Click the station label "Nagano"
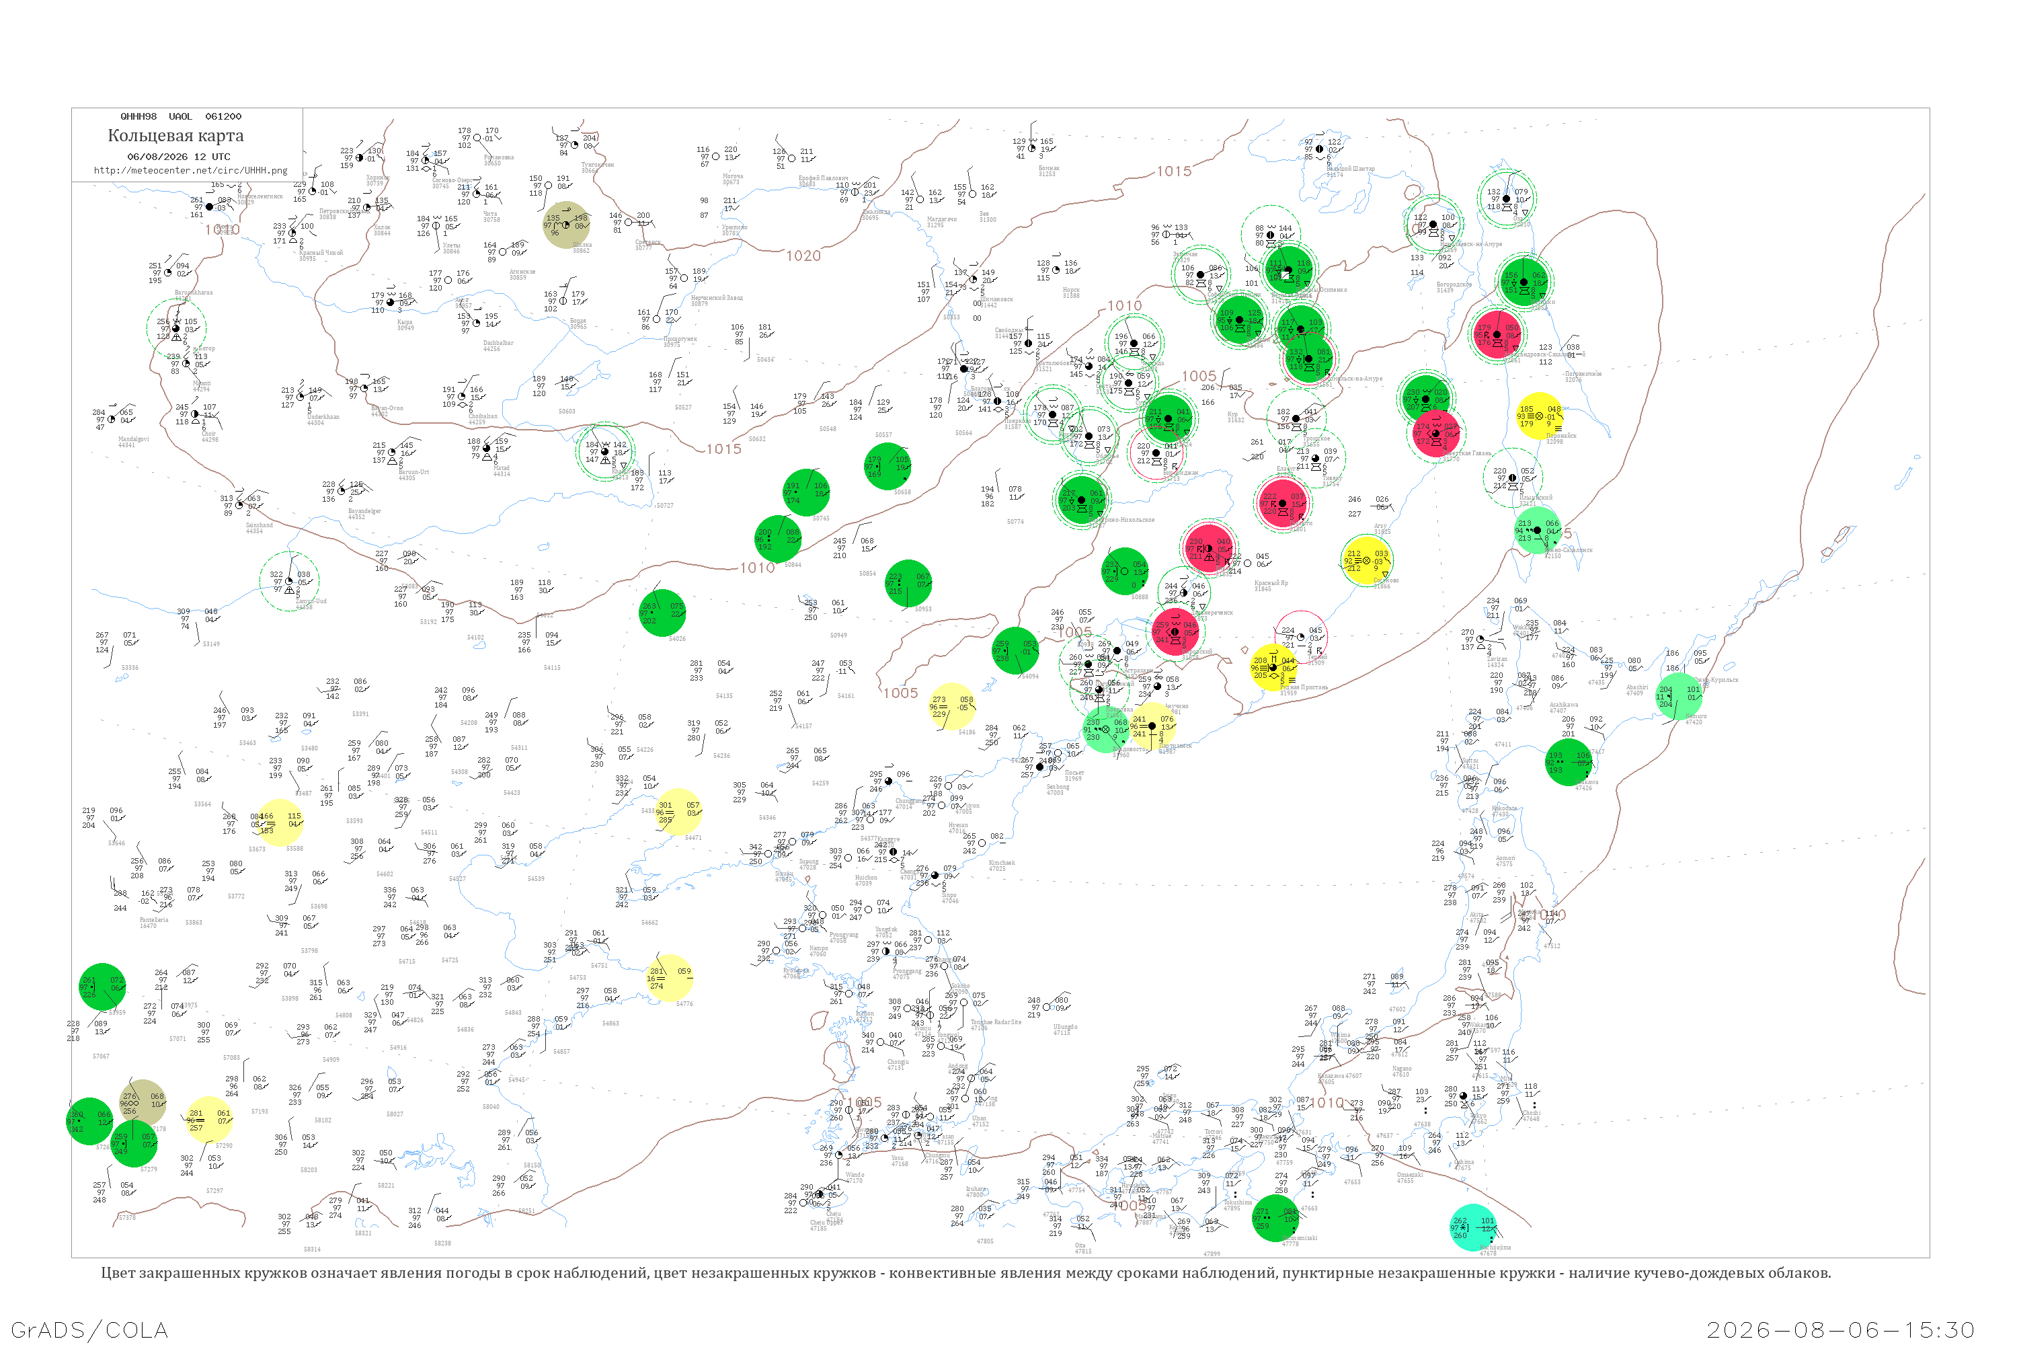This screenshot has width=2017, height=1345. point(1401,1071)
